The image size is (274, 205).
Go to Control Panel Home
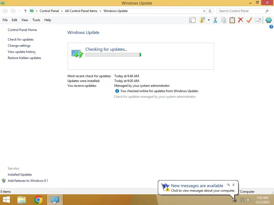coord(22,30)
